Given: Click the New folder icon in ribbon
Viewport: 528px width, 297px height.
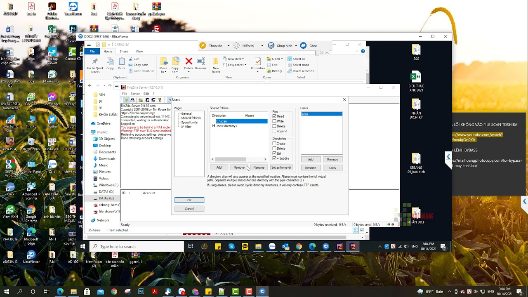Looking at the screenshot, I should pyautogui.click(x=216, y=62).
